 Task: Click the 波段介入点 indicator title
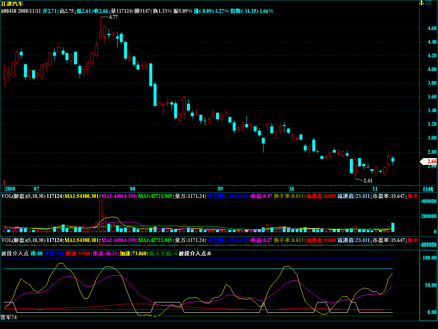coord(15,254)
